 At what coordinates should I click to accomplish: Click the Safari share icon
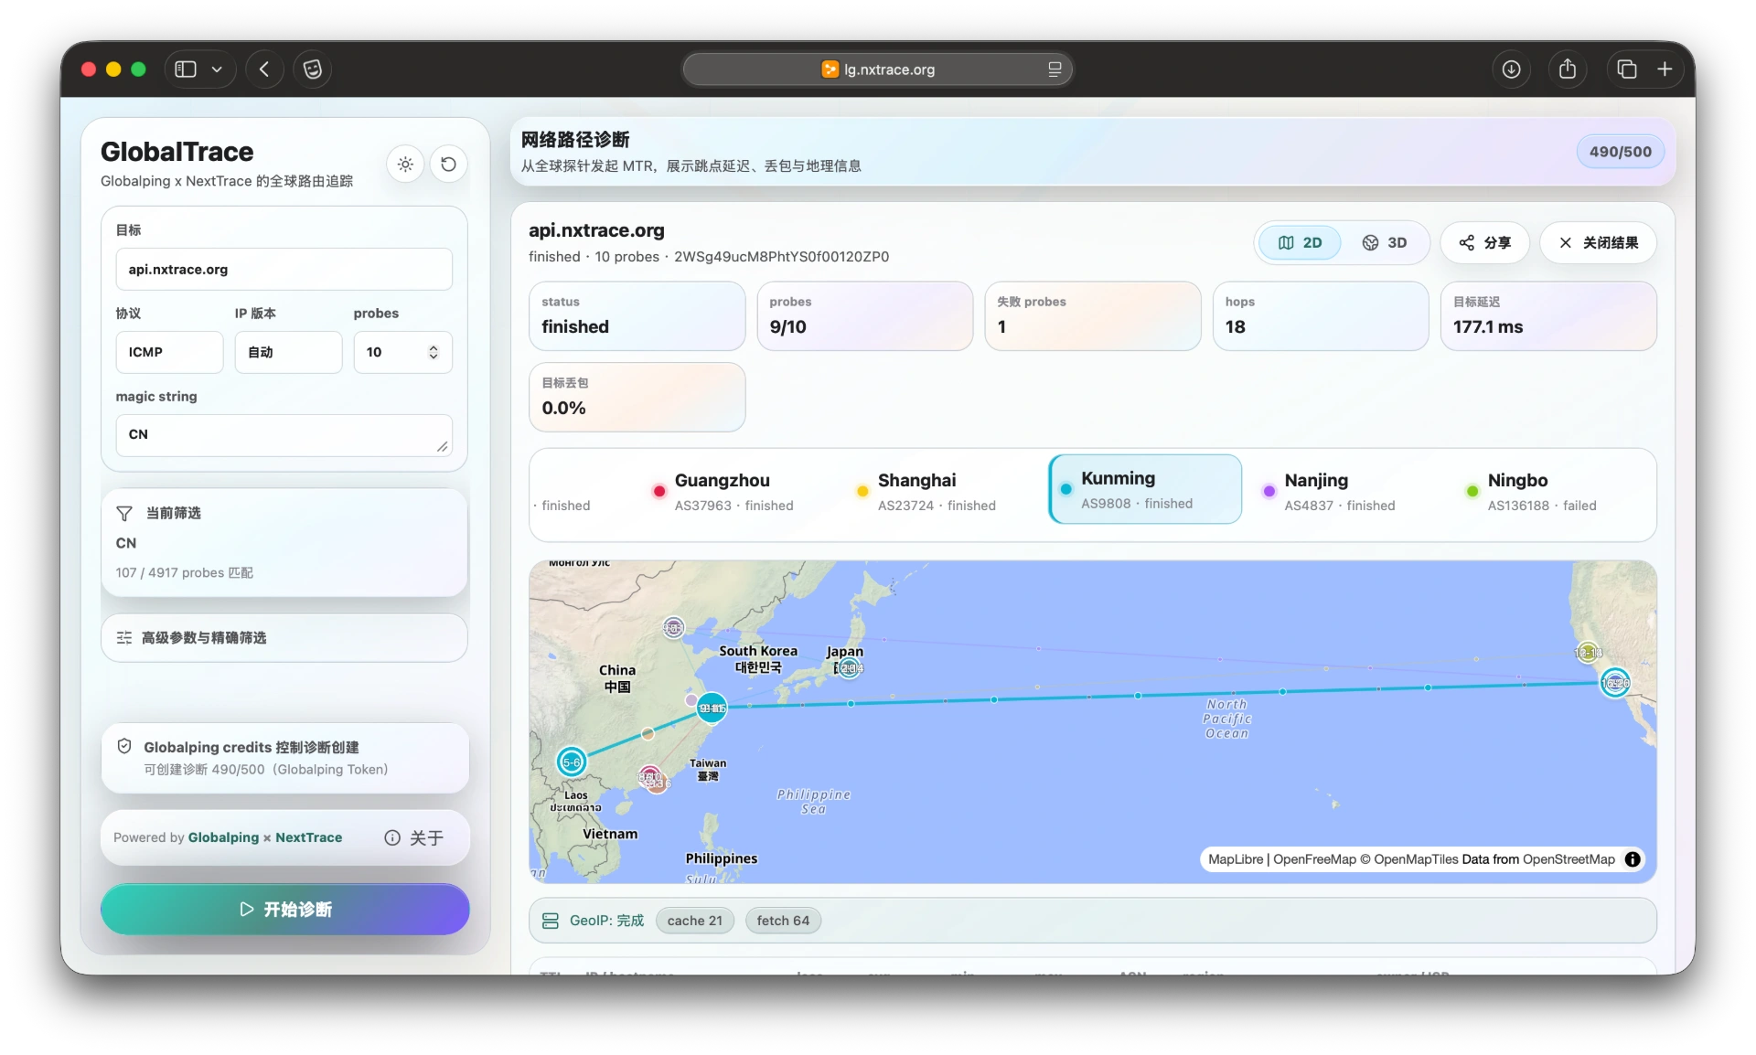(x=1568, y=69)
